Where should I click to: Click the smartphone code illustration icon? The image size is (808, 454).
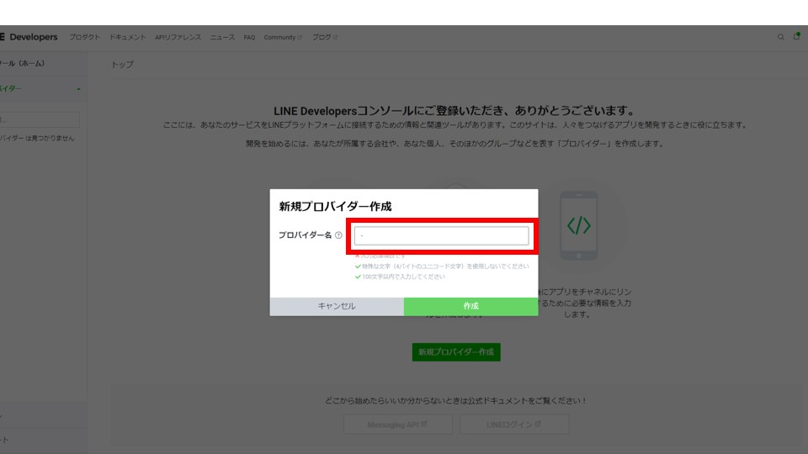(x=578, y=224)
